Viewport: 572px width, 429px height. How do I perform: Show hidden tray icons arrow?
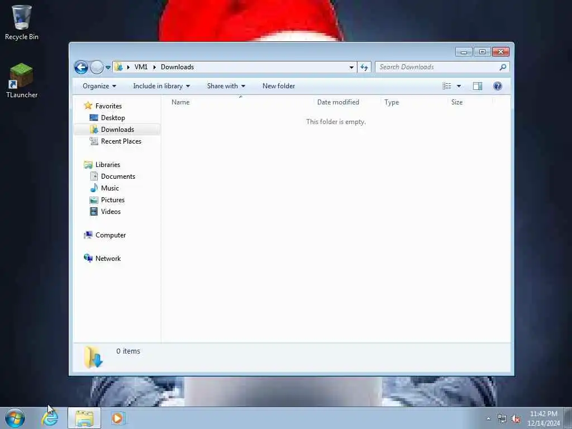click(x=488, y=419)
